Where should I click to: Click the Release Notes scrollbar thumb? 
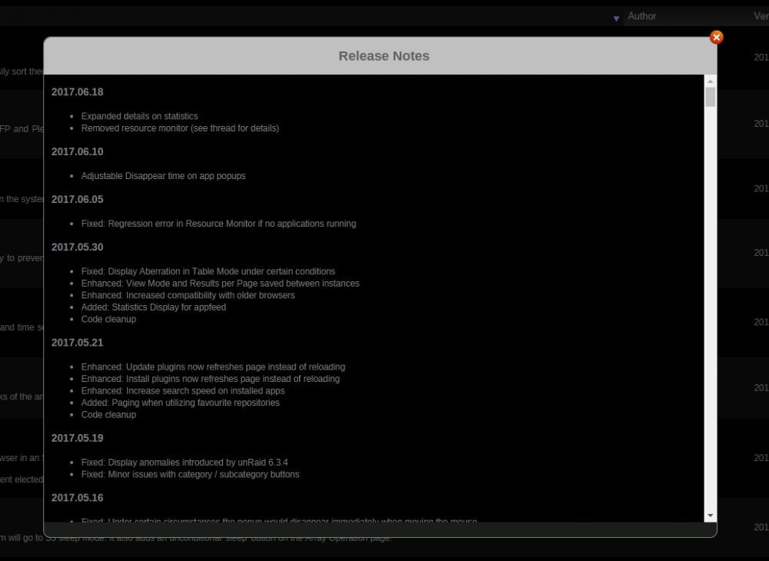(x=710, y=97)
